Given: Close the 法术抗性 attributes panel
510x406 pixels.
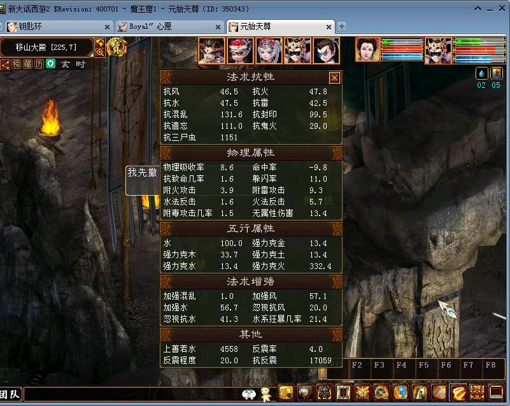Looking at the screenshot, I should coord(334,78).
